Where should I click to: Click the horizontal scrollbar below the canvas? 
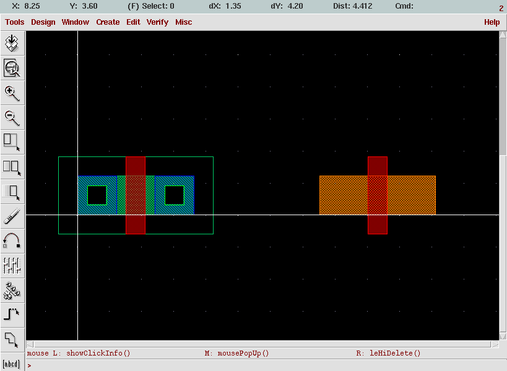click(x=262, y=344)
